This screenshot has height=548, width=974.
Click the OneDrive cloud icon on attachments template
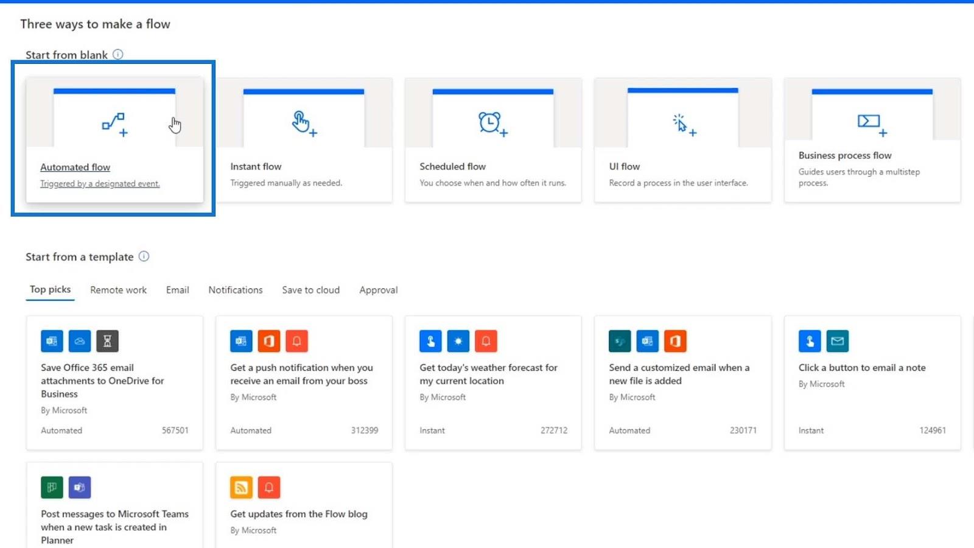click(80, 341)
